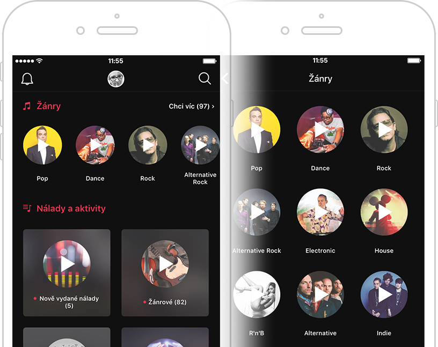Play Alternative Rock in the Žánry grid

click(257, 212)
